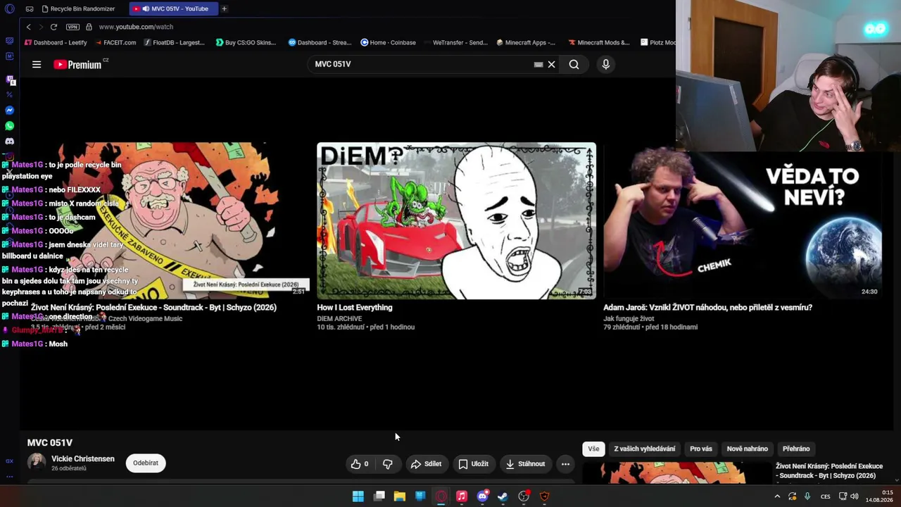This screenshot has height=507, width=901.
Task: Download the video with Stáhnout
Action: pos(526,464)
